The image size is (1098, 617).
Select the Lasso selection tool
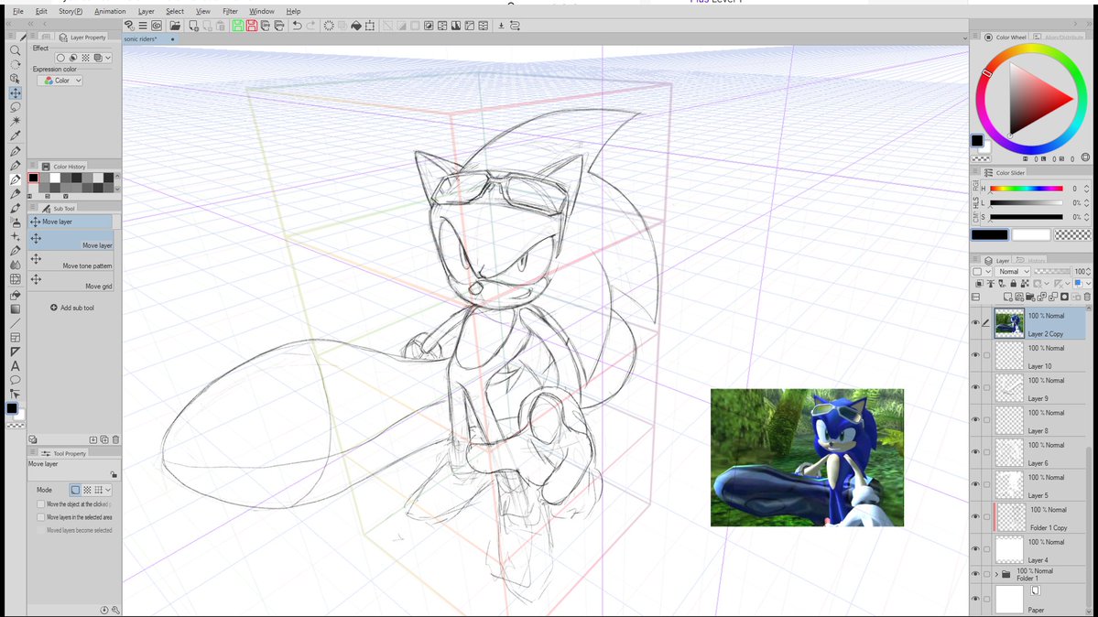tap(15, 107)
